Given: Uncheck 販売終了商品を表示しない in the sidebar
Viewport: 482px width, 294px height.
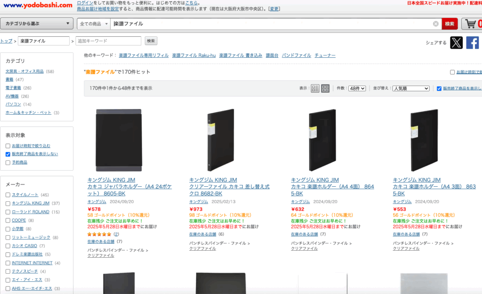Looking at the screenshot, I should [x=8, y=154].
